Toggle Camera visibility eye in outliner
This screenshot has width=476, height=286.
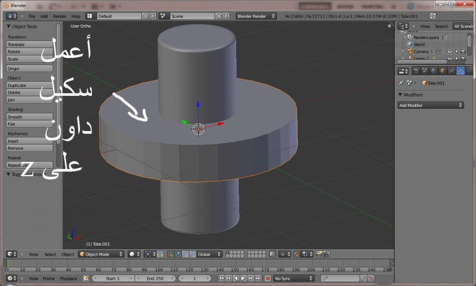(450, 51)
